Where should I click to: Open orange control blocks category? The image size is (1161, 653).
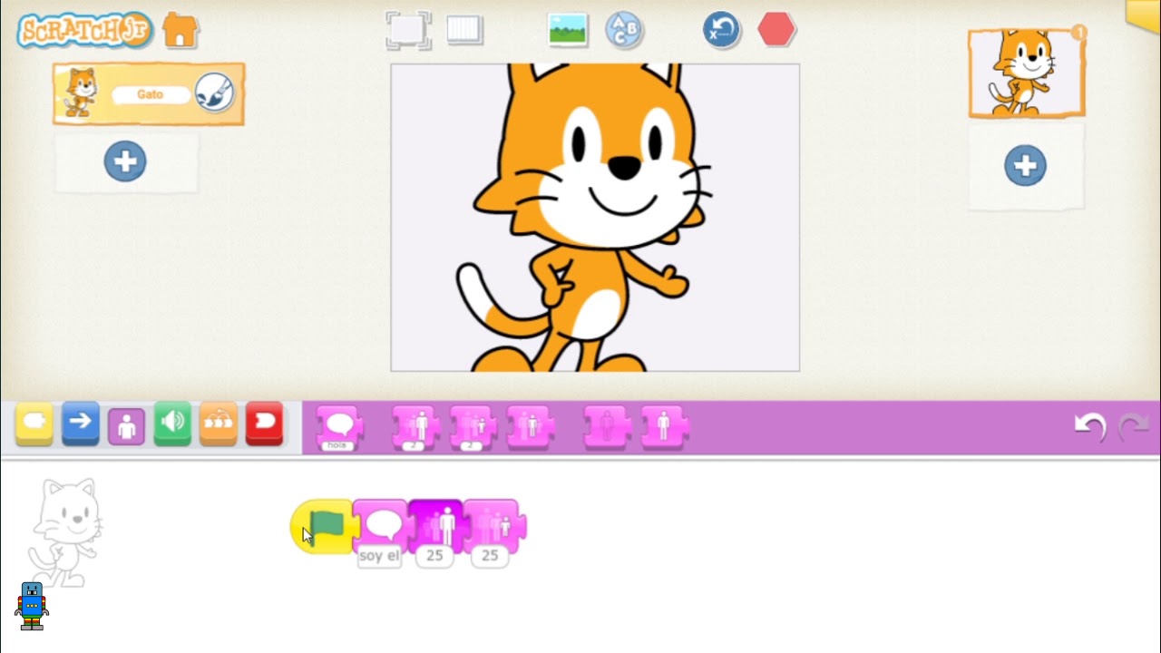219,424
